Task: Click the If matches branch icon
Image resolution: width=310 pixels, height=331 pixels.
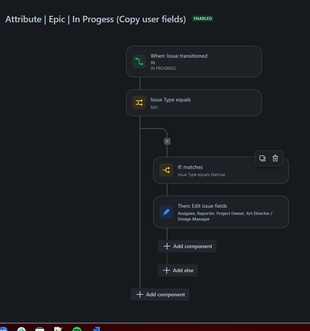Action: click(166, 170)
